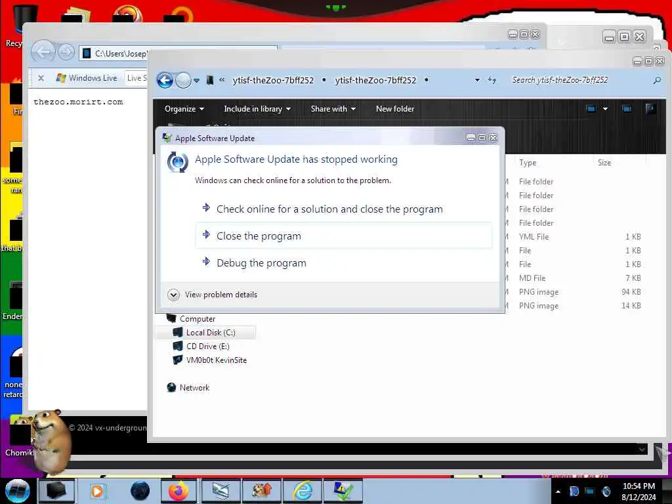Go back in the ytisf-theZoo Explorer window
The image size is (672, 504).
pyautogui.click(x=165, y=80)
